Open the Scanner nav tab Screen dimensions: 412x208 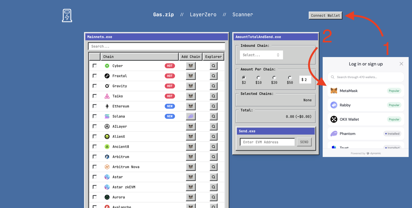pyautogui.click(x=243, y=14)
